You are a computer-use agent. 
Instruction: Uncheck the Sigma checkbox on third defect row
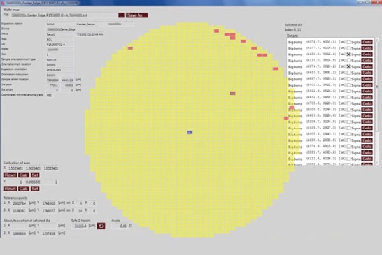point(348,55)
